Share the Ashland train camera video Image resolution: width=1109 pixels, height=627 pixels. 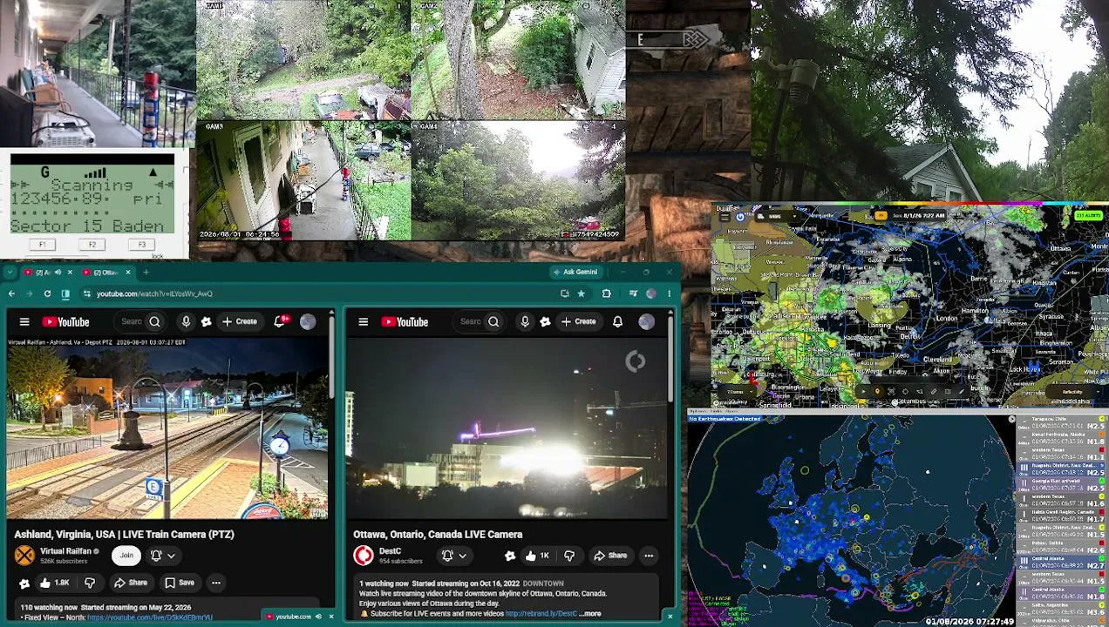tap(130, 583)
